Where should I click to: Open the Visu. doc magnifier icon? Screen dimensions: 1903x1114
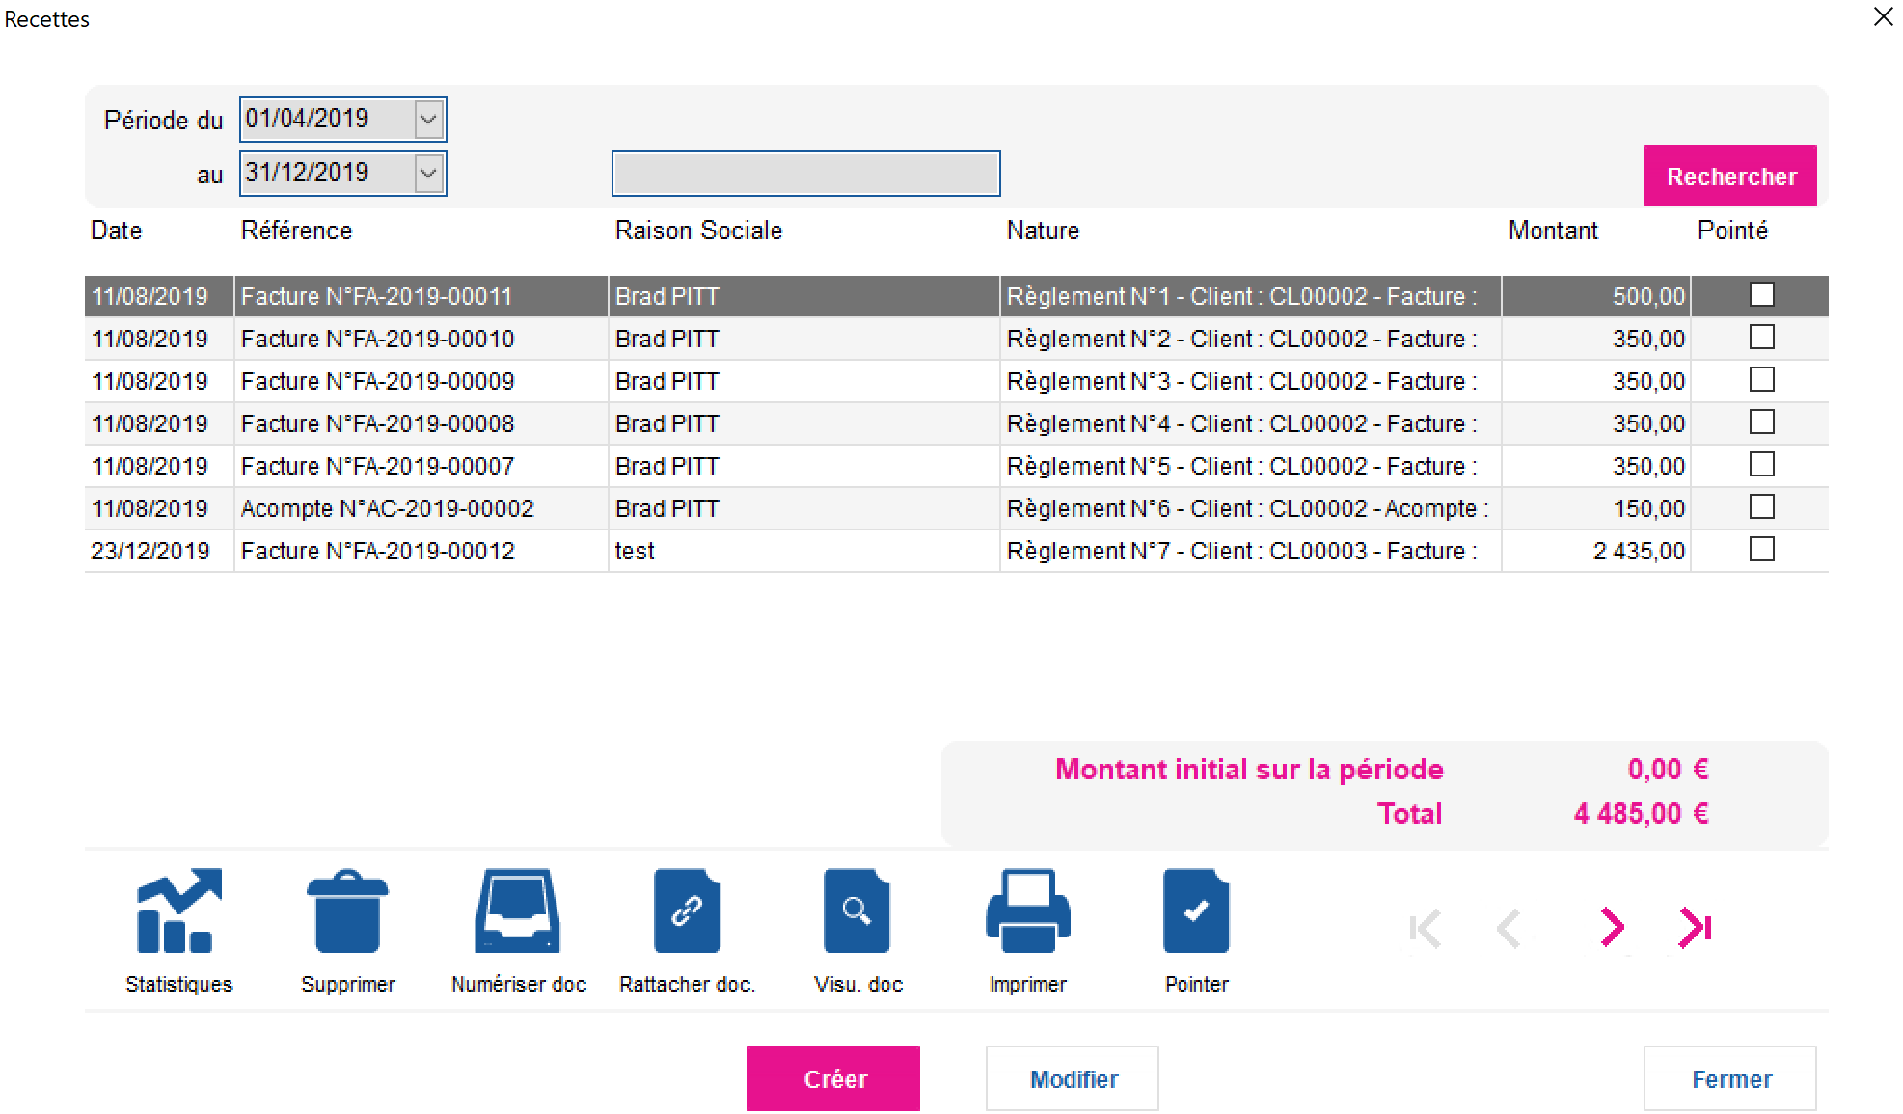pyautogui.click(x=856, y=911)
